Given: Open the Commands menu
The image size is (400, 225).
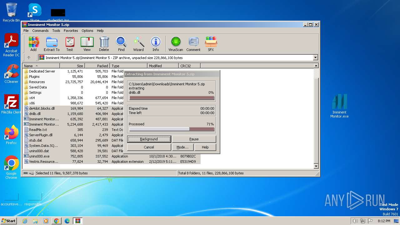Looking at the screenshot, I should (40, 31).
